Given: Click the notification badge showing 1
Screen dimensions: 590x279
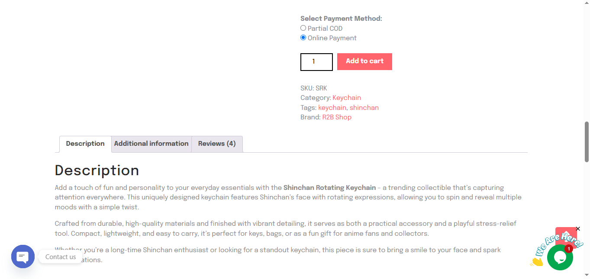Looking at the screenshot, I should pyautogui.click(x=568, y=248).
